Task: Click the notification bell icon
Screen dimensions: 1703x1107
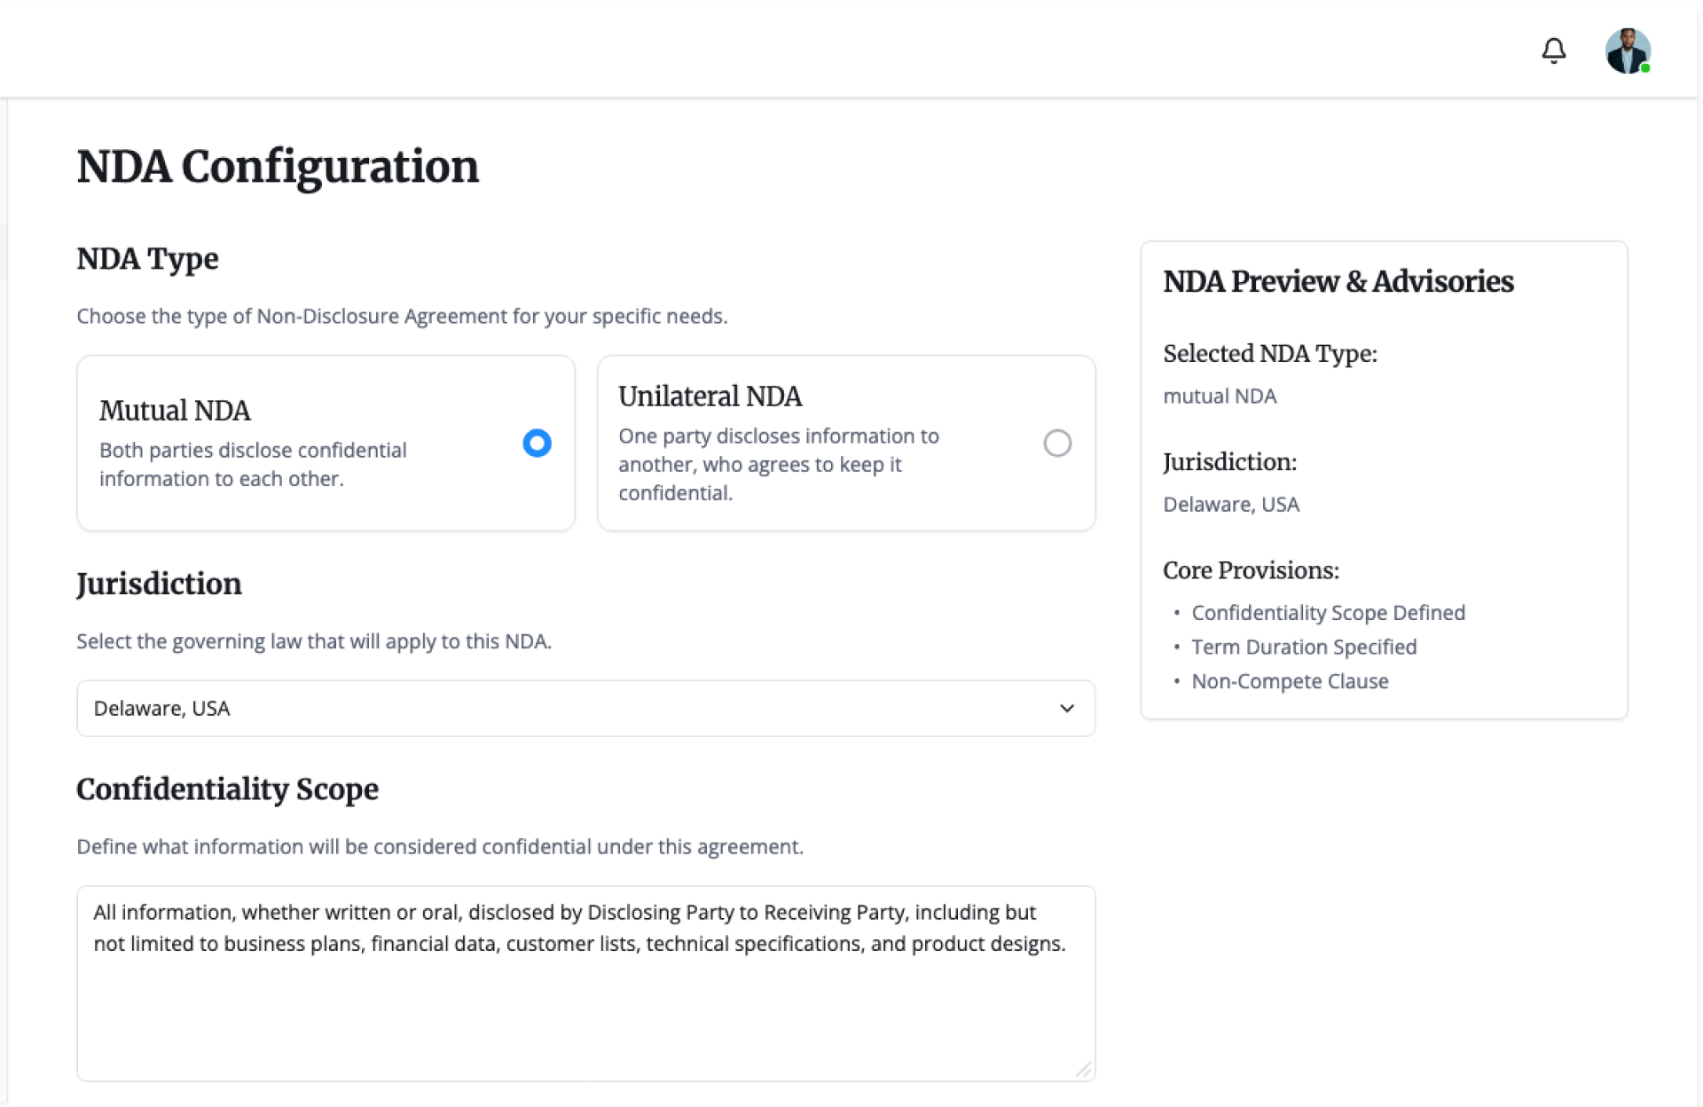Action: pyautogui.click(x=1553, y=51)
